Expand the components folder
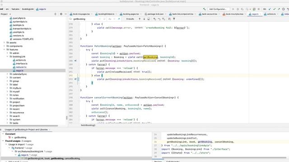Image resolution: width=289 pixels, height=162 pixels. [4, 46]
